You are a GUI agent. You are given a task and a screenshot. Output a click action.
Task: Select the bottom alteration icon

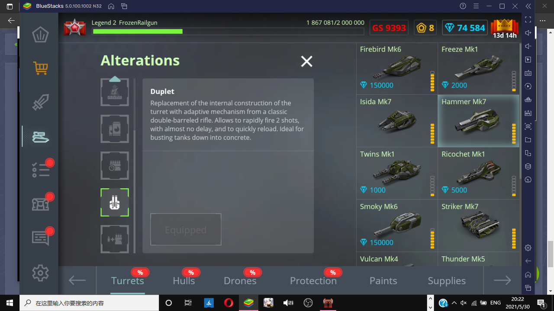pyautogui.click(x=115, y=239)
